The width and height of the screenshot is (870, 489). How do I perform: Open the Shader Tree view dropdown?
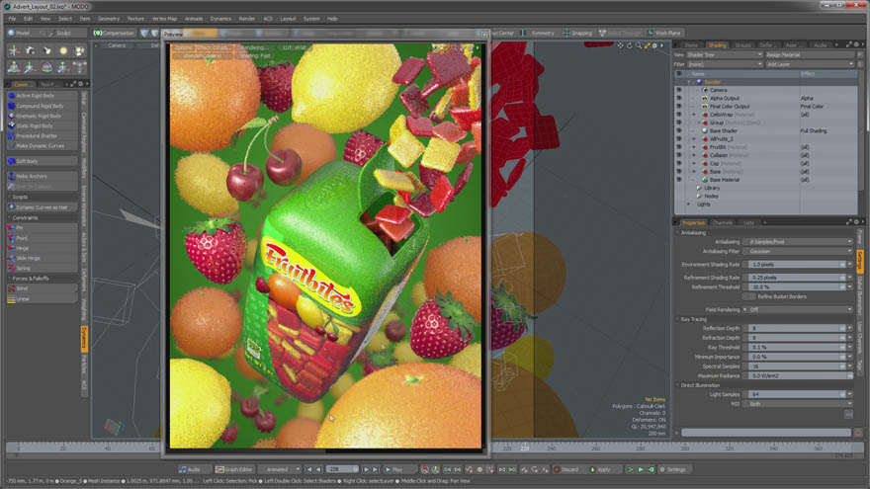point(725,55)
